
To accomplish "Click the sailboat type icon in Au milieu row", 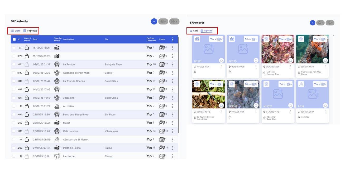I will (57, 106).
